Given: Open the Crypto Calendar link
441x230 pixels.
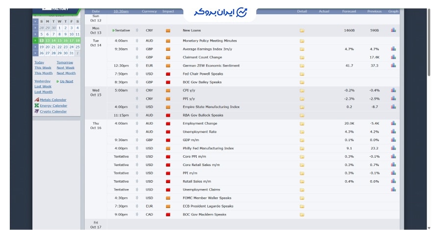Looking at the screenshot, I should click(53, 111).
